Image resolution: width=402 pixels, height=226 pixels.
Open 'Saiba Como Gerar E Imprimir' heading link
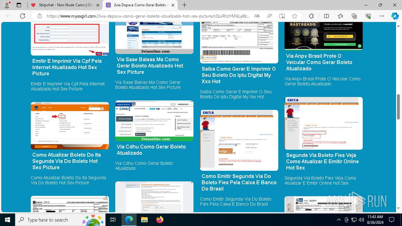click(238, 75)
